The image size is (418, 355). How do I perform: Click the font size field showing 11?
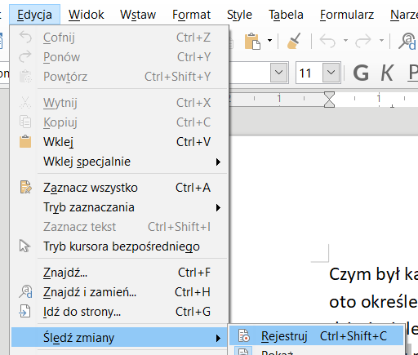[x=309, y=73]
